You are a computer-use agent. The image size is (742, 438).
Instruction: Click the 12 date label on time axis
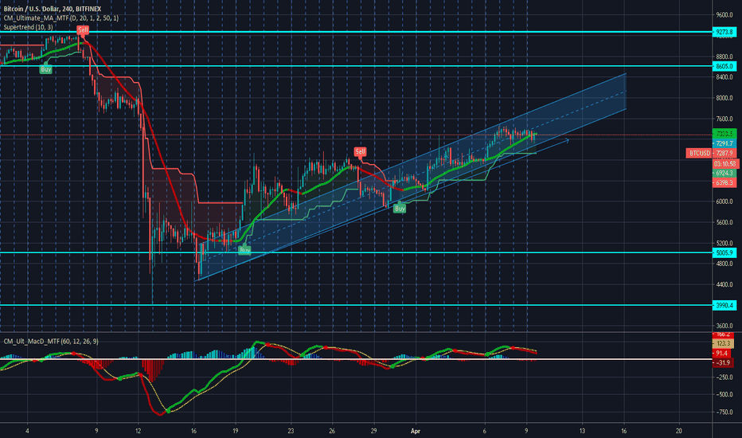(x=139, y=431)
